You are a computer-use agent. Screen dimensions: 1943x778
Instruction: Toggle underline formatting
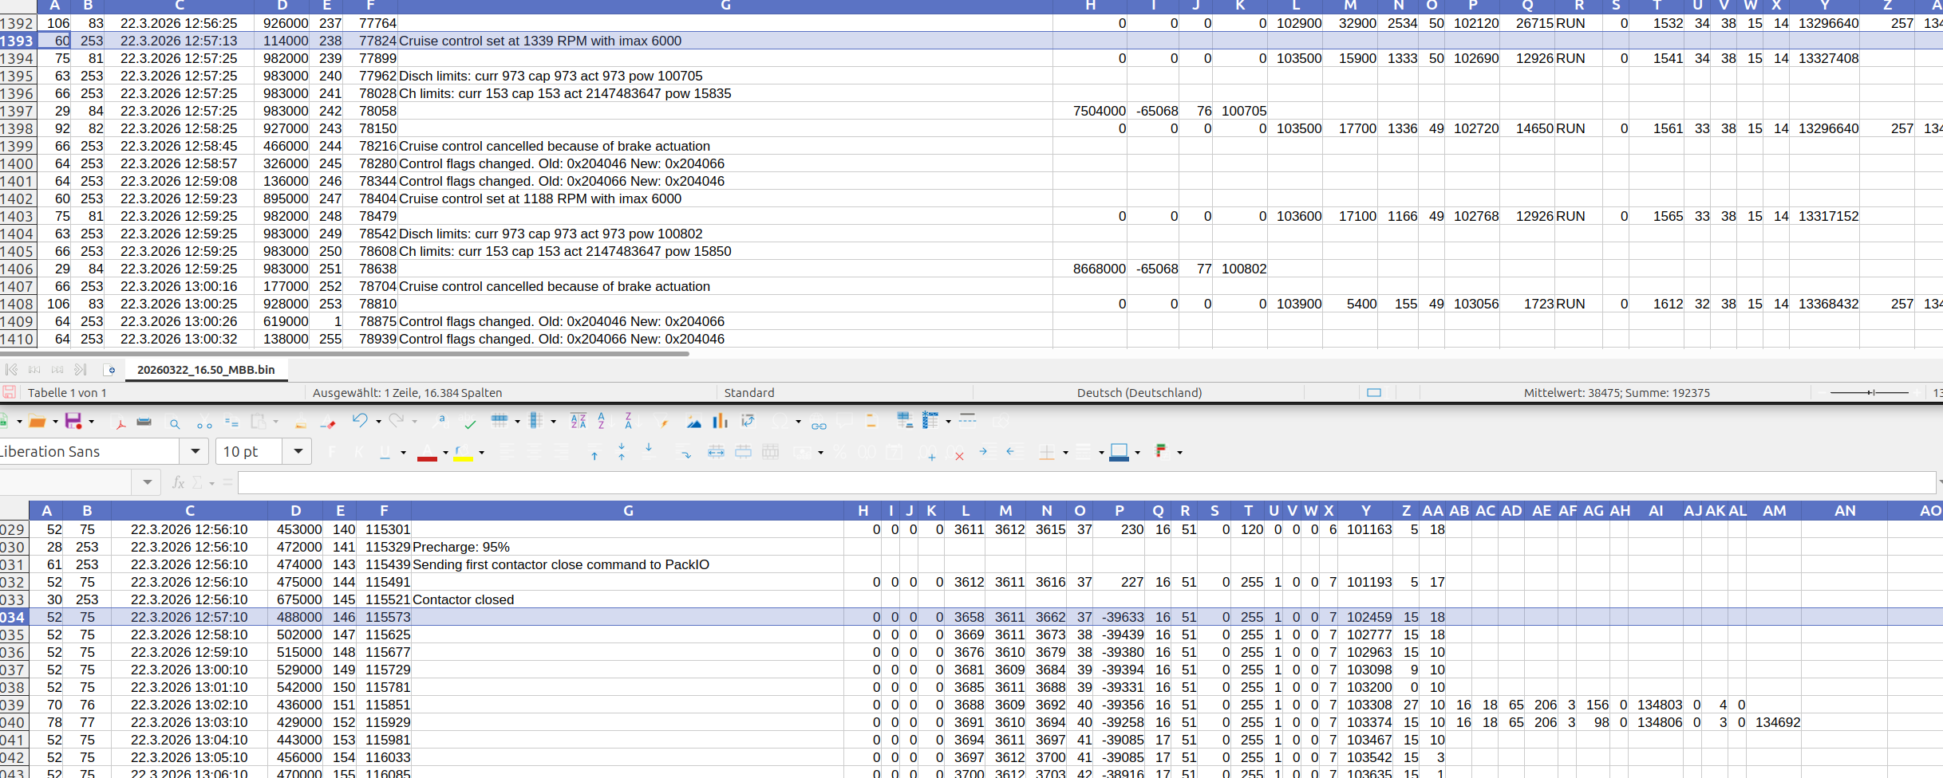click(385, 452)
